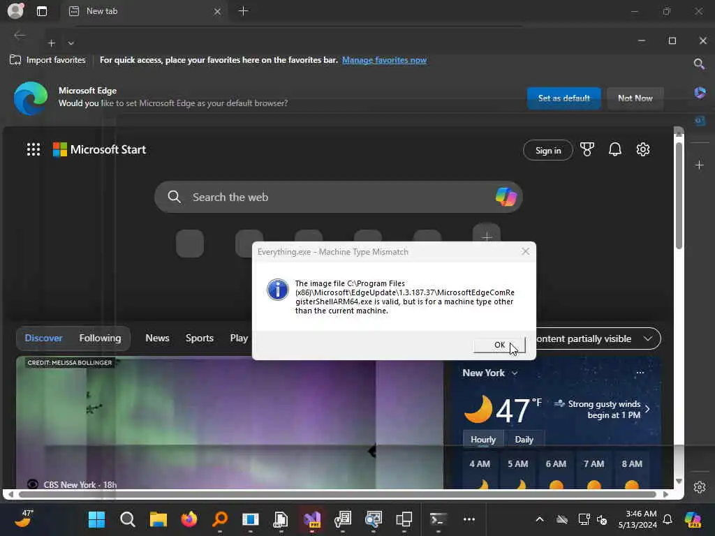The width and height of the screenshot is (715, 536).
Task: Open the Windows Start menu
Action: (x=96, y=519)
